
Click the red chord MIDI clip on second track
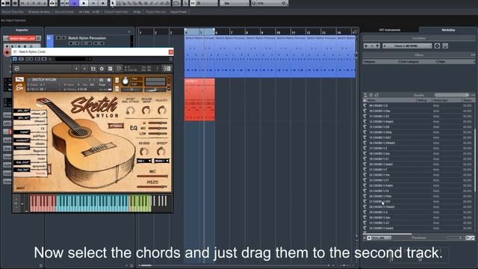[x=199, y=99]
